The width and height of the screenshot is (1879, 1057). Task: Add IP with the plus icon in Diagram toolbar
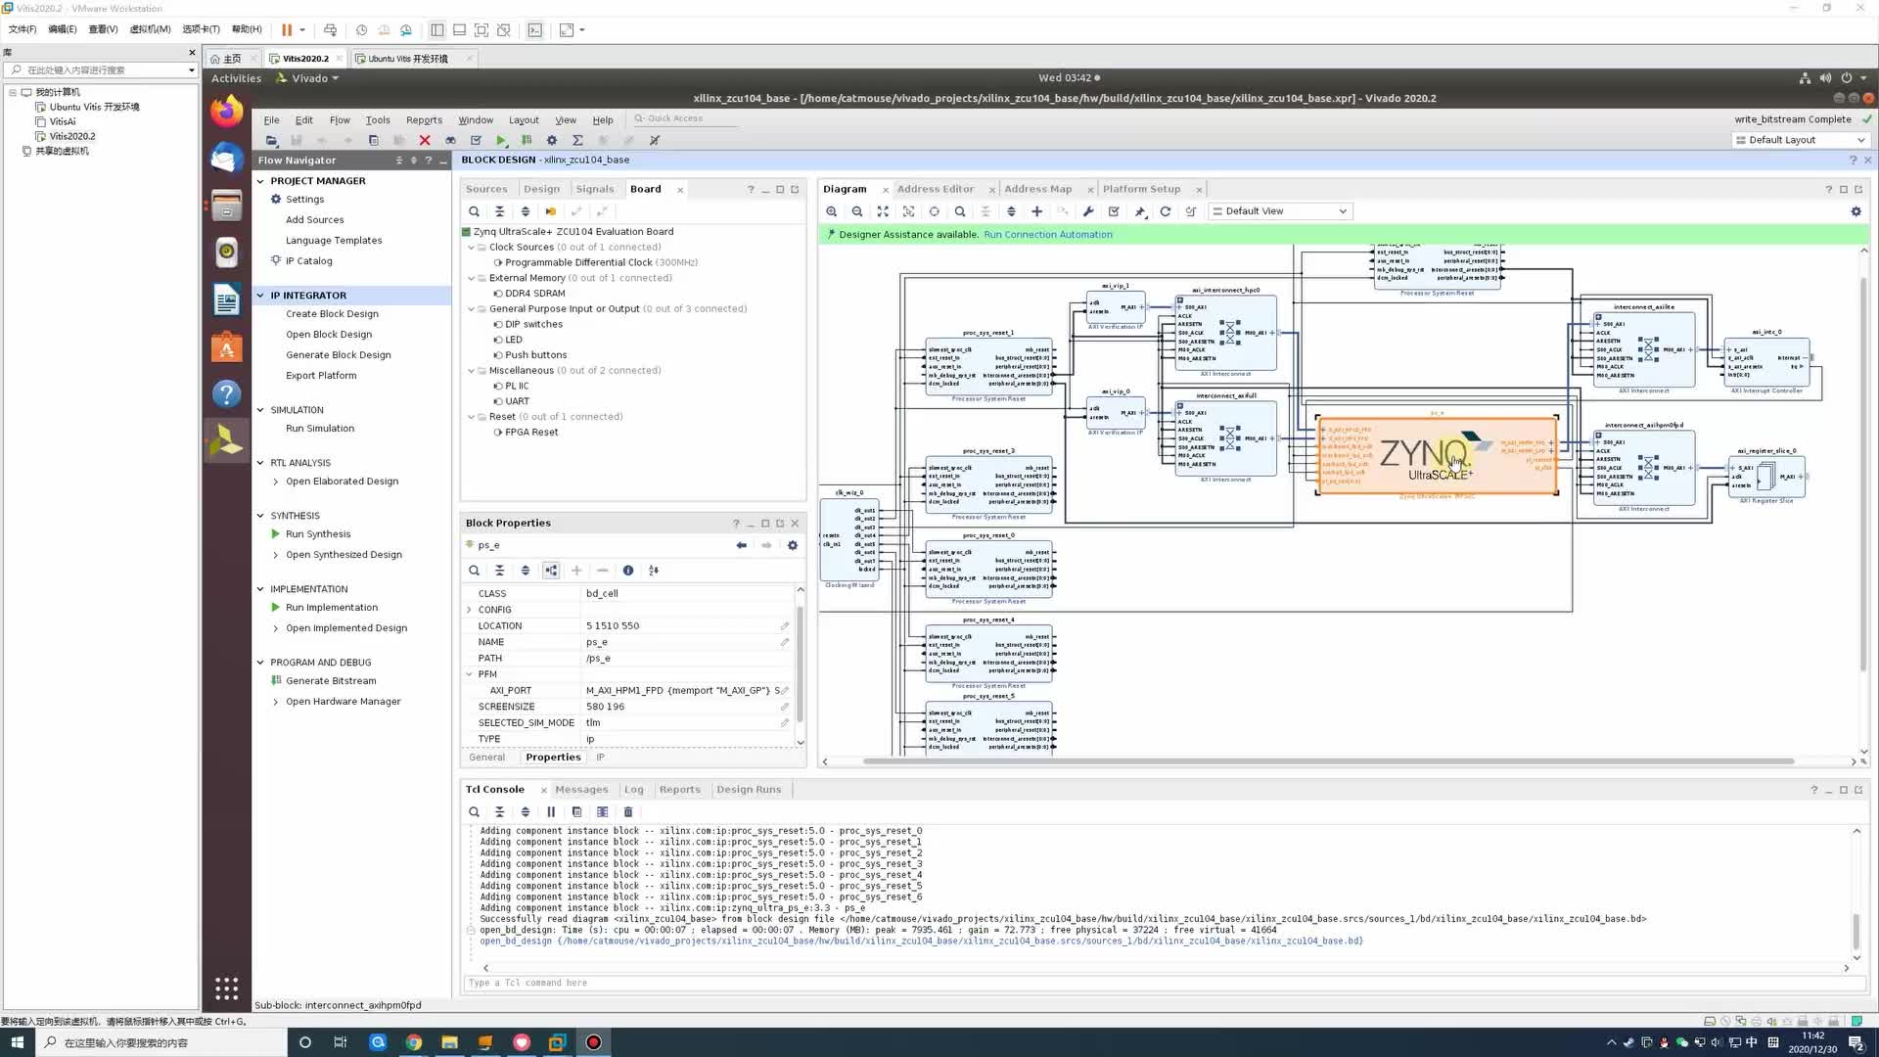pyautogui.click(x=1036, y=211)
